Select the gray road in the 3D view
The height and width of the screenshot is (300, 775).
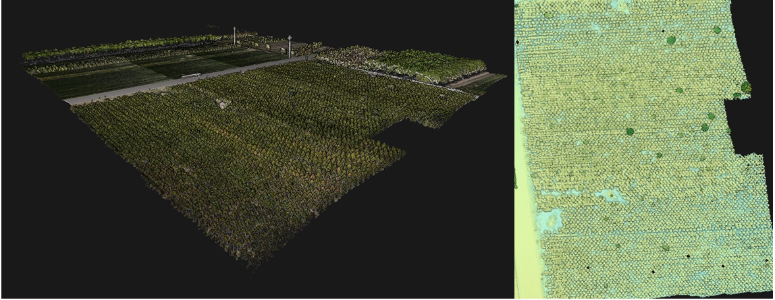(x=203, y=76)
